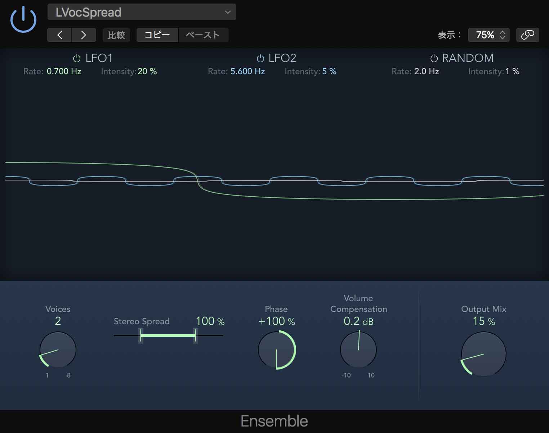Toggle the plugin bypass power button

(x=23, y=19)
